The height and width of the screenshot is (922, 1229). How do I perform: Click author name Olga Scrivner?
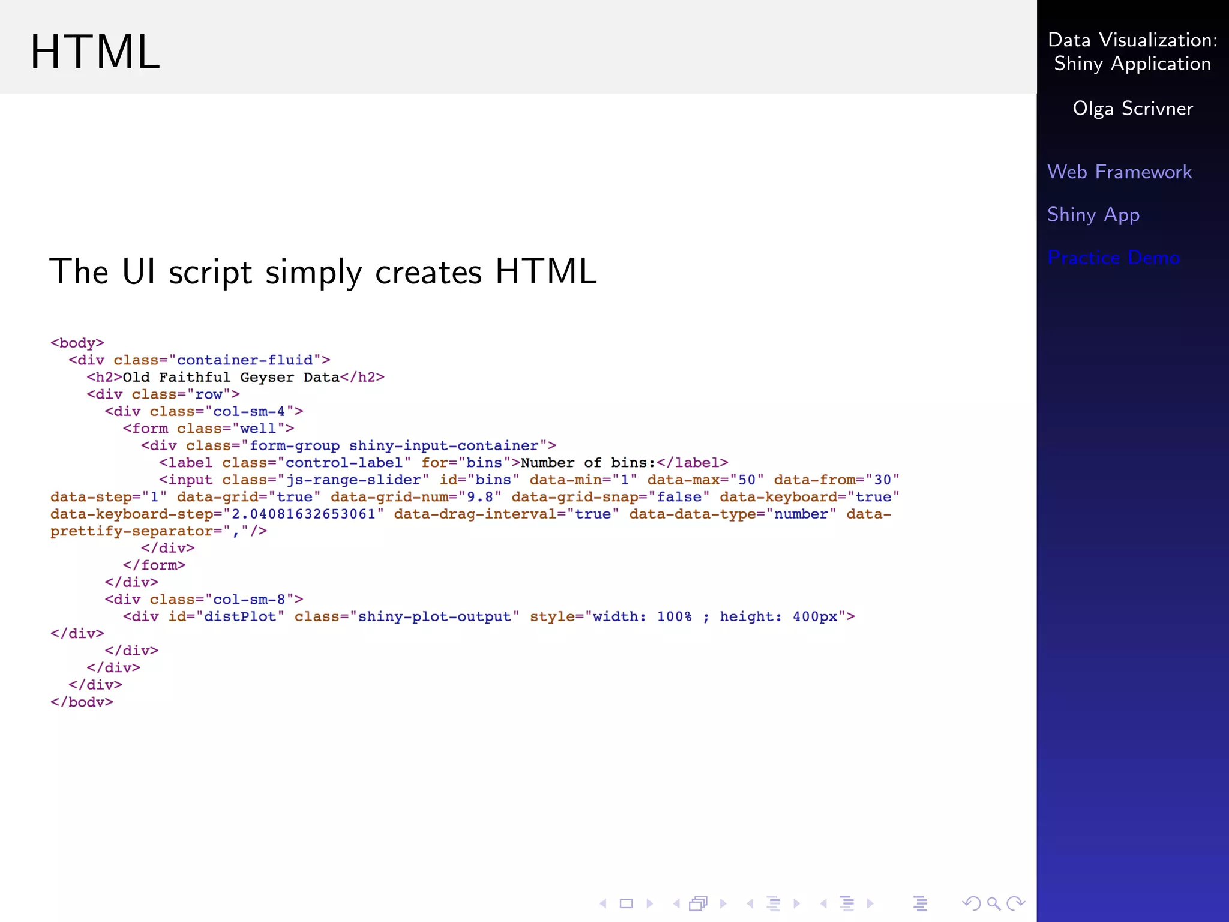pyautogui.click(x=1132, y=109)
